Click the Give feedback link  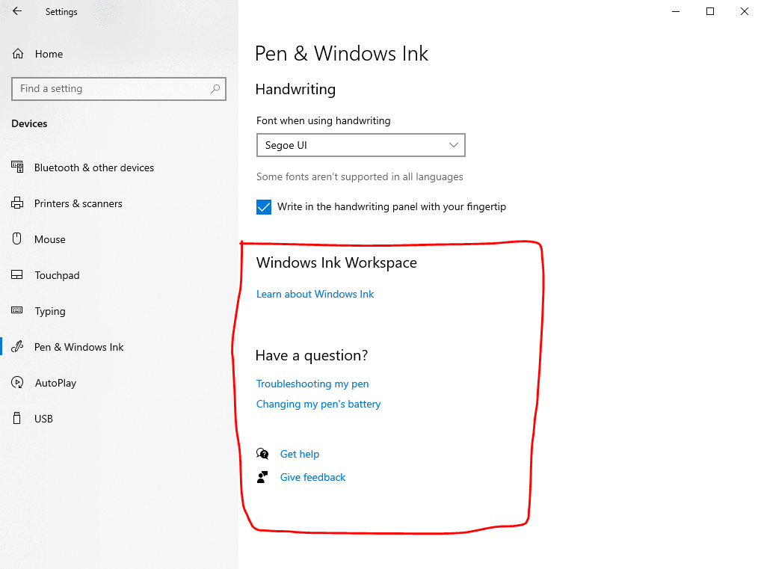pyautogui.click(x=312, y=477)
